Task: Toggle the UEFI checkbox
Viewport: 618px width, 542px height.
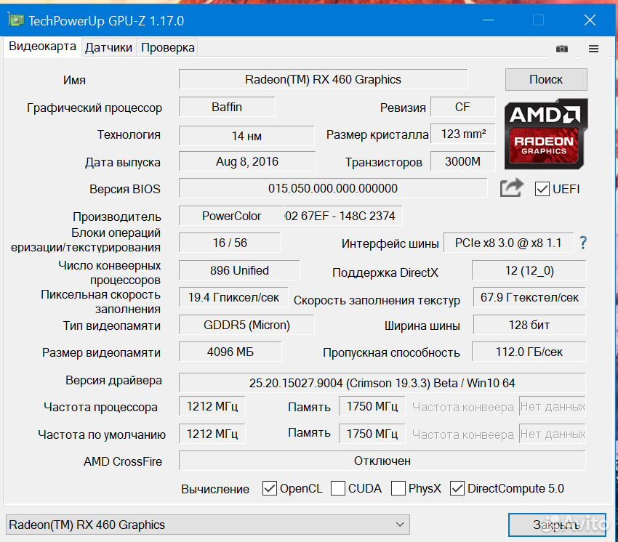Action: point(542,189)
